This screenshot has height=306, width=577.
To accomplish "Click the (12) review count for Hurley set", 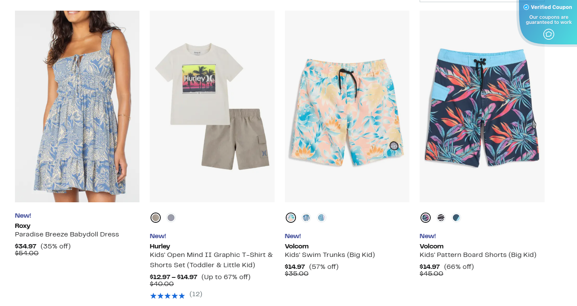I will click(196, 294).
